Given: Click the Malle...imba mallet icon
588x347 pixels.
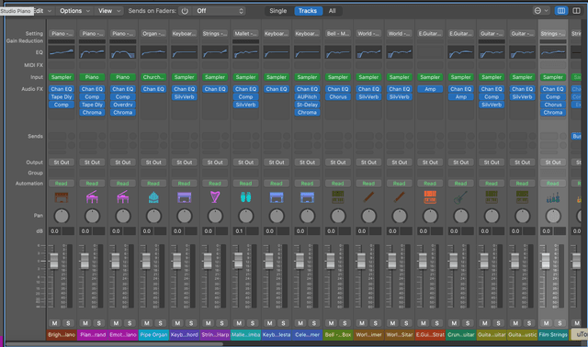Looking at the screenshot, I should point(245,197).
